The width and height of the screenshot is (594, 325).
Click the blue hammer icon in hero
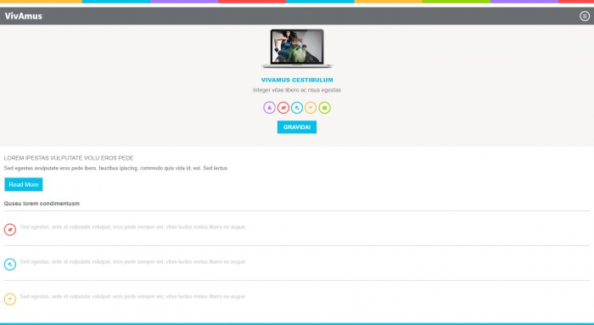297,108
